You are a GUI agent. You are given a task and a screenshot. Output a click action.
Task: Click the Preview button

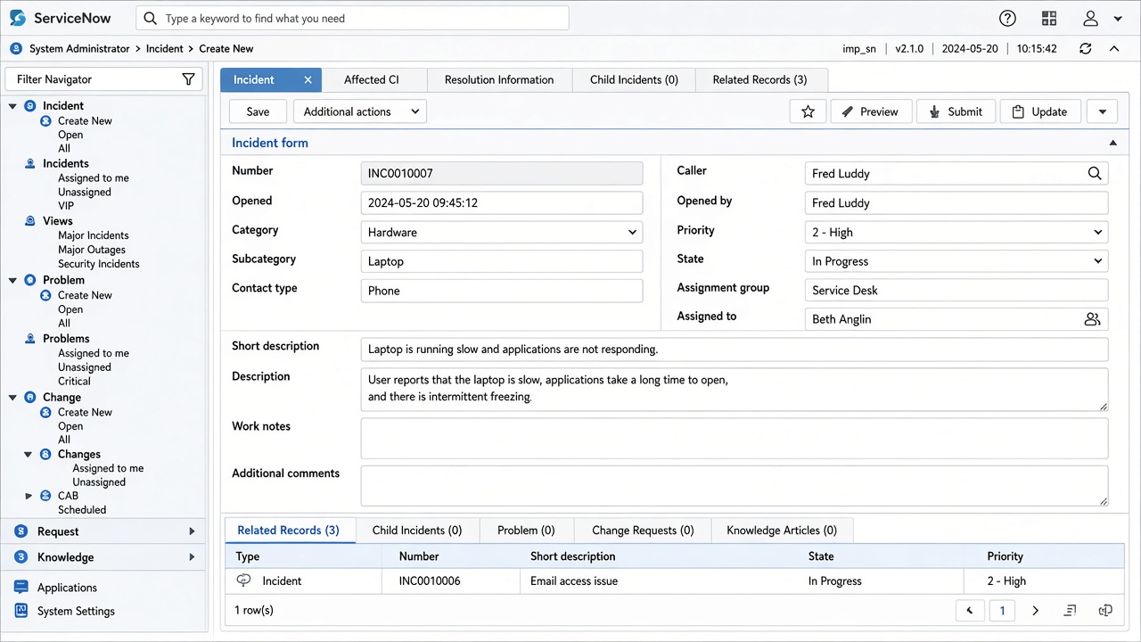(x=871, y=111)
